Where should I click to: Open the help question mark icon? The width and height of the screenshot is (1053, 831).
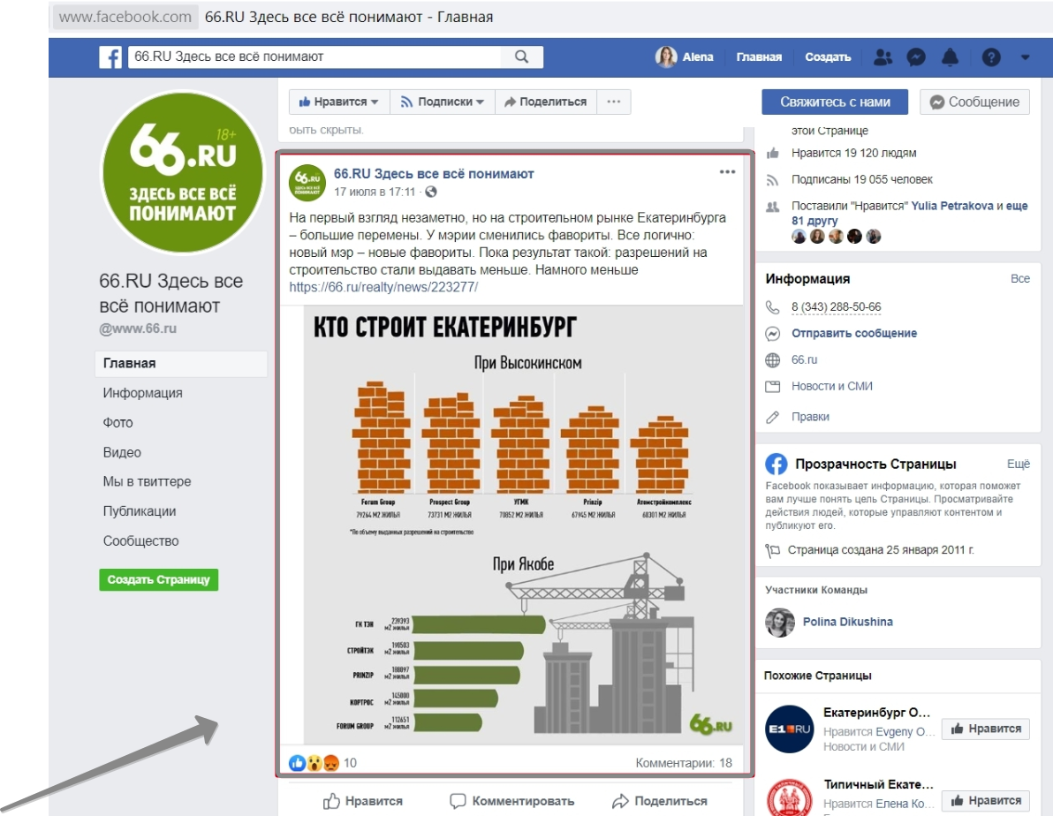point(991,57)
